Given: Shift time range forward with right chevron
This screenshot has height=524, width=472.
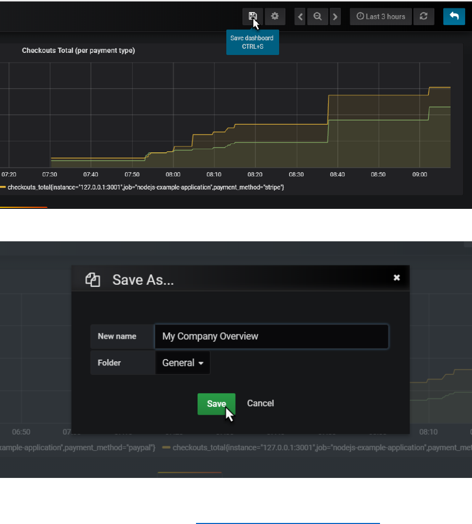Looking at the screenshot, I should (335, 17).
